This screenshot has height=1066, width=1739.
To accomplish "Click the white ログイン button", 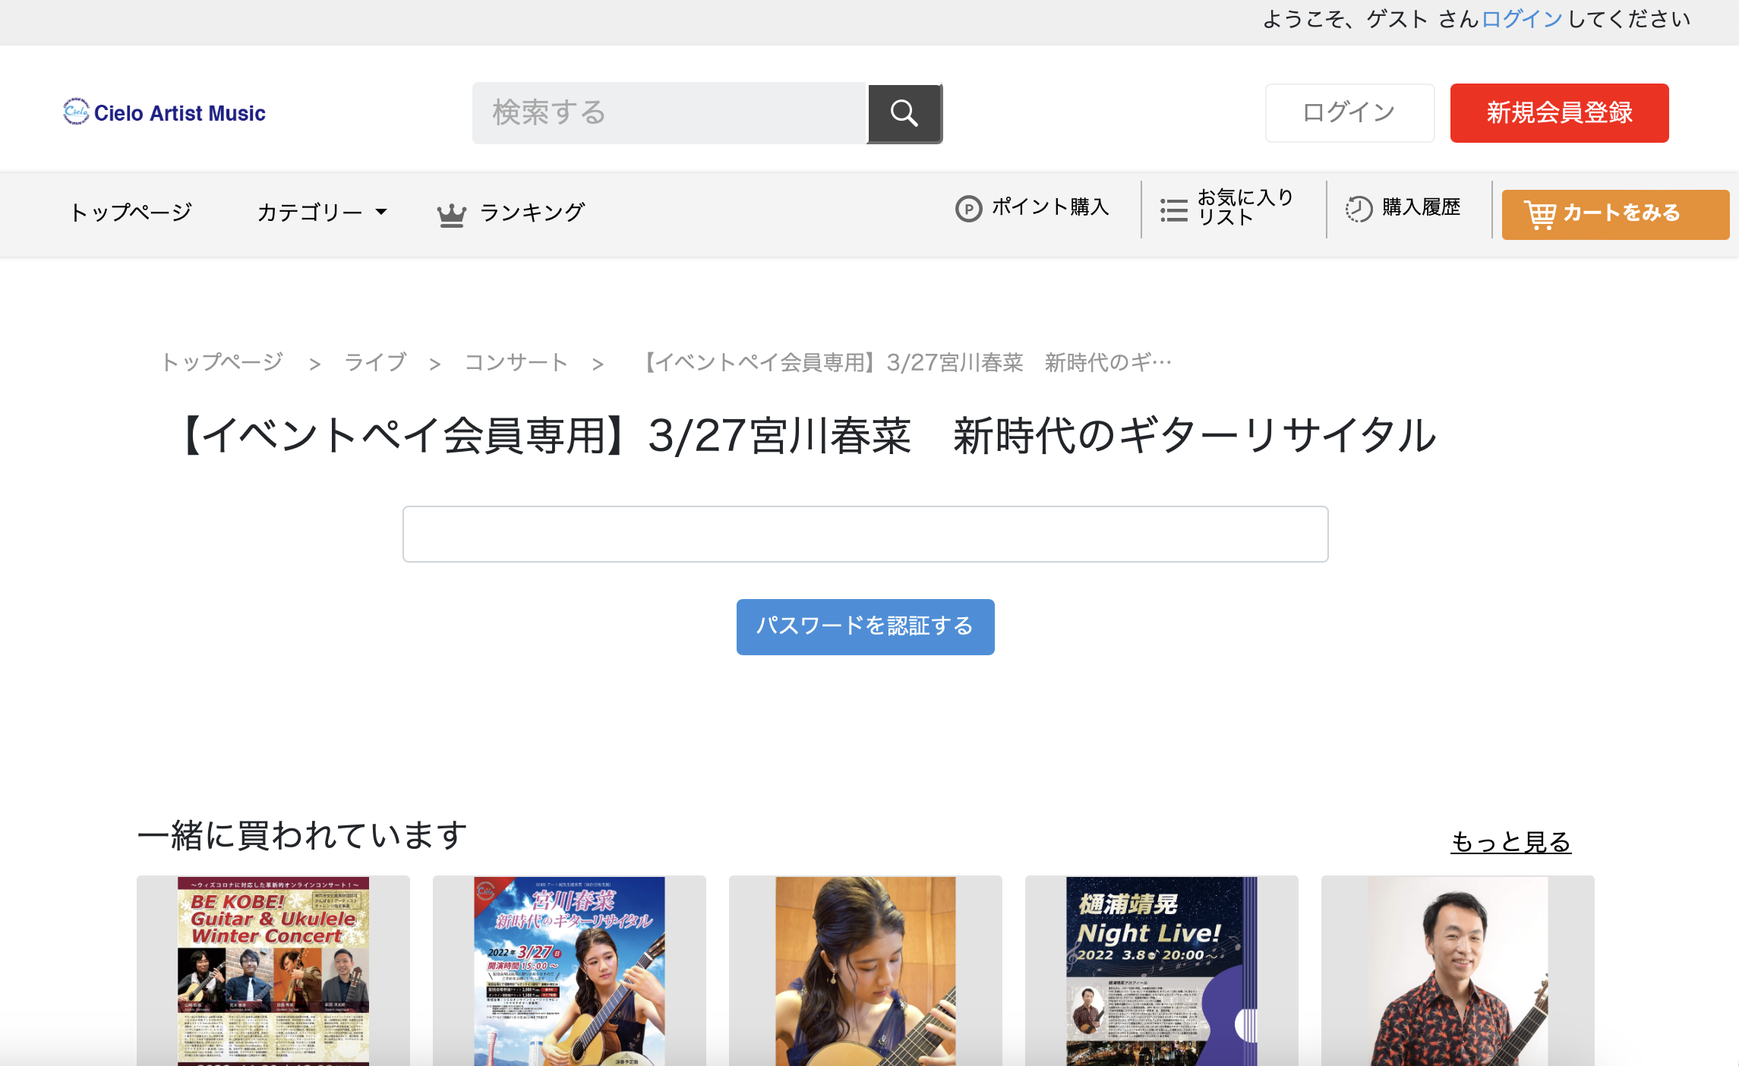I will [x=1349, y=113].
